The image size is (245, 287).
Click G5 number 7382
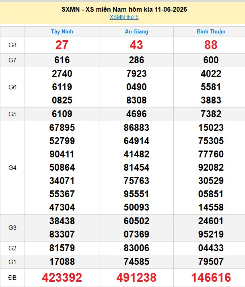tap(211, 114)
